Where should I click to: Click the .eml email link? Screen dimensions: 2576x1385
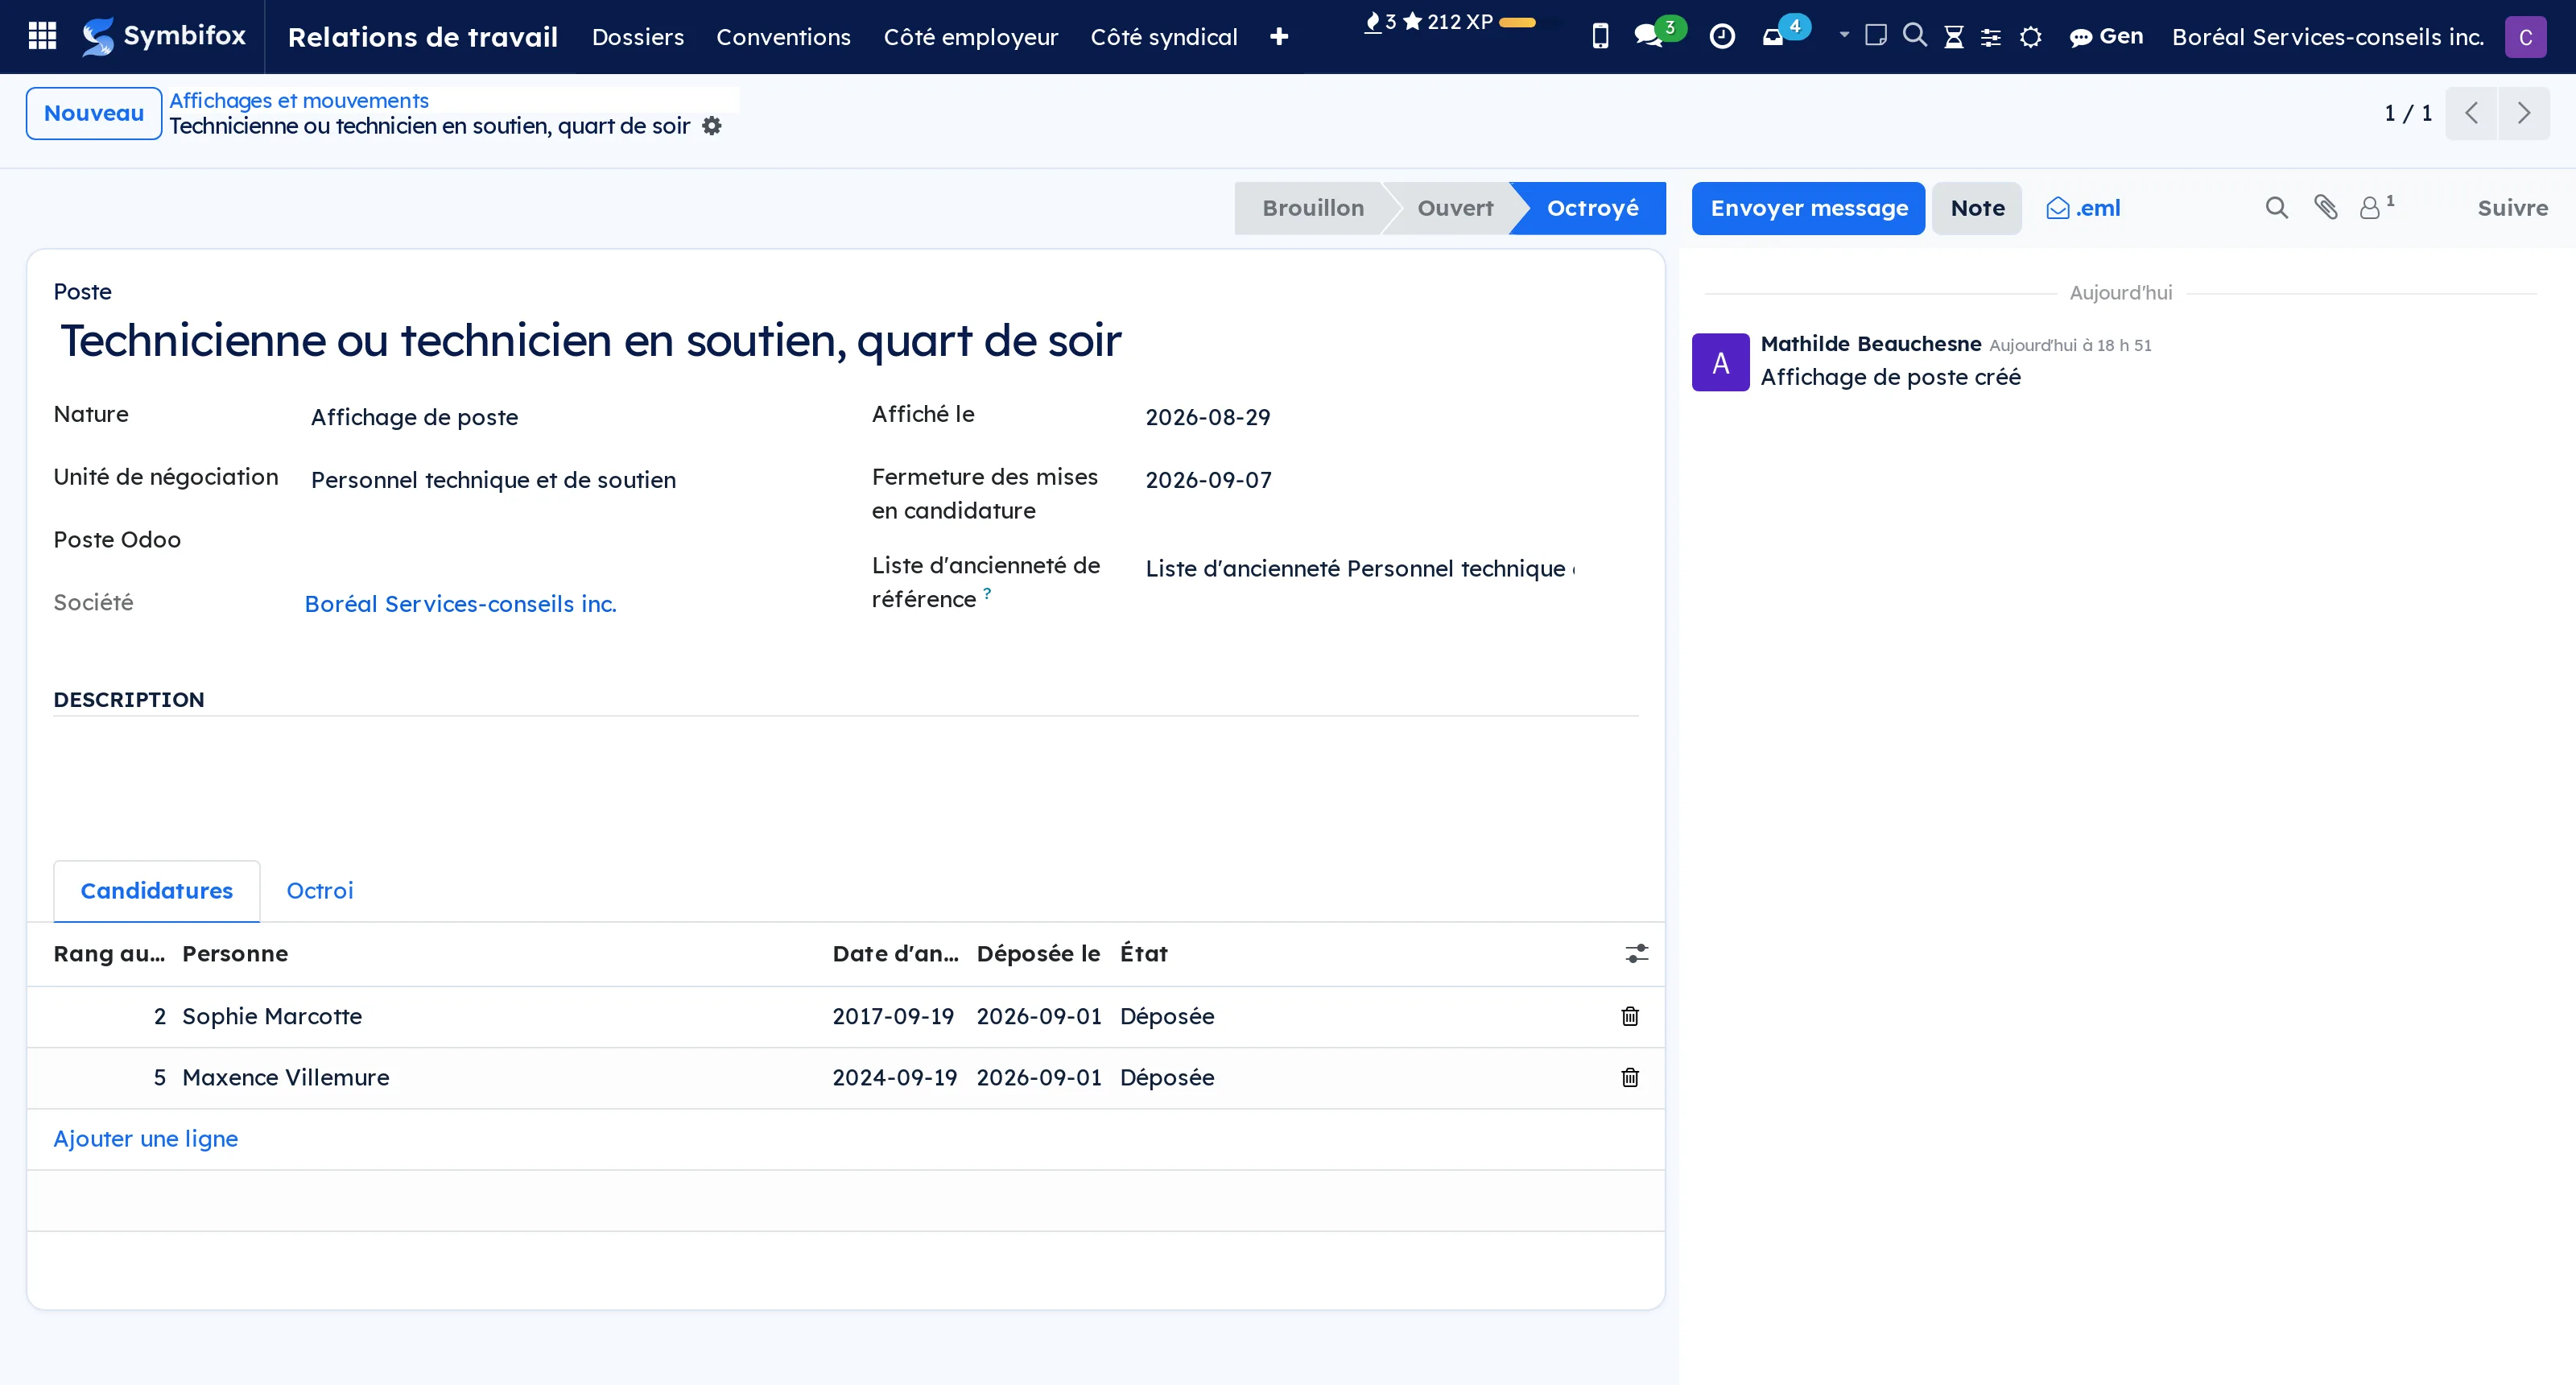pyautogui.click(x=2083, y=208)
